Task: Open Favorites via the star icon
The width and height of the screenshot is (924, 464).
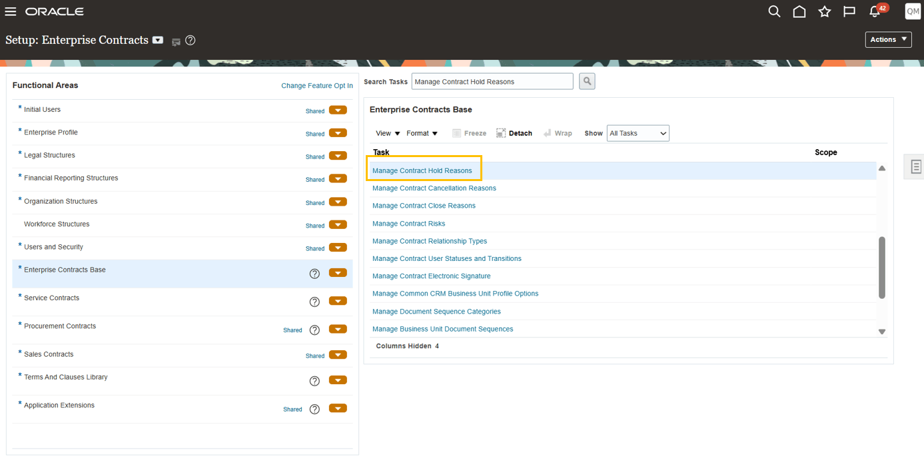Action: [825, 11]
